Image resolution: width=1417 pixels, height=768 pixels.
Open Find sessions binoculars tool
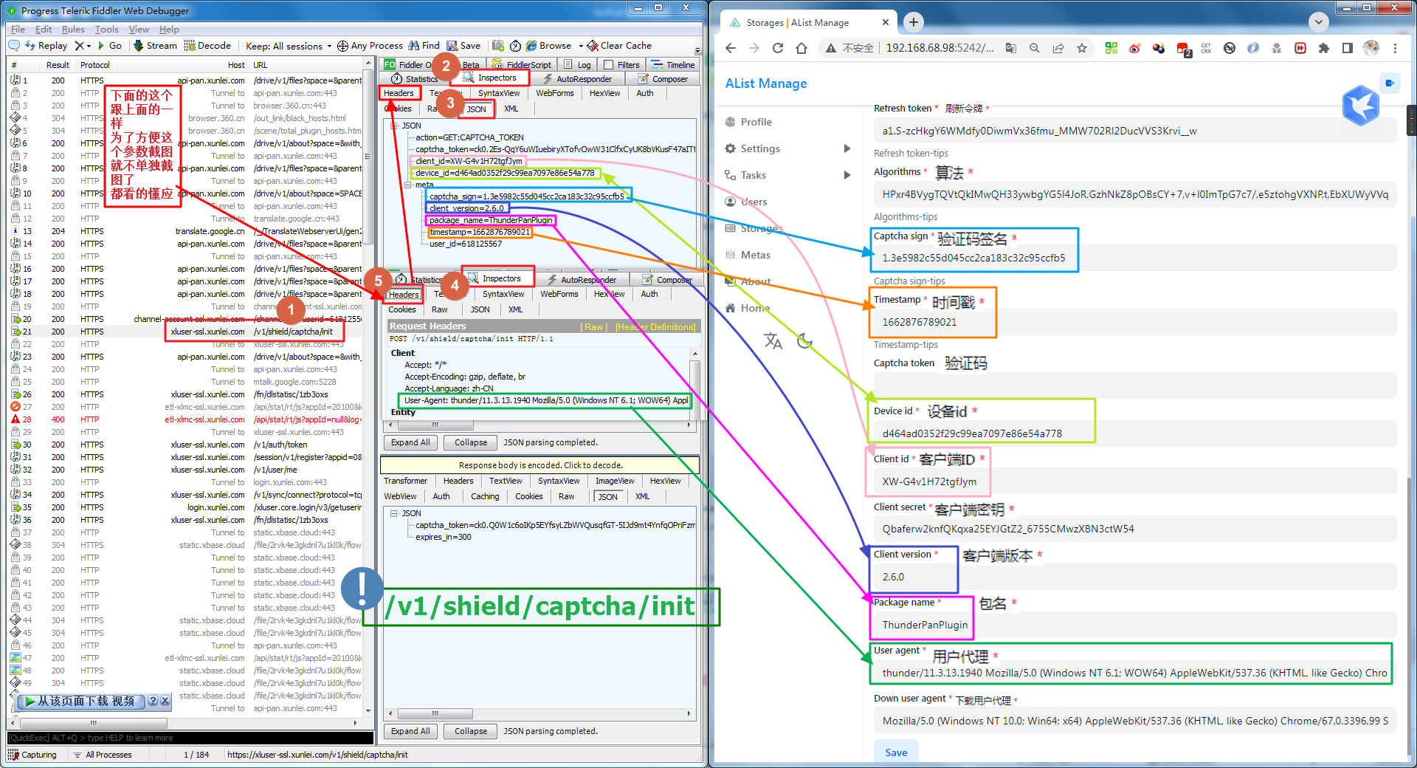(x=424, y=46)
